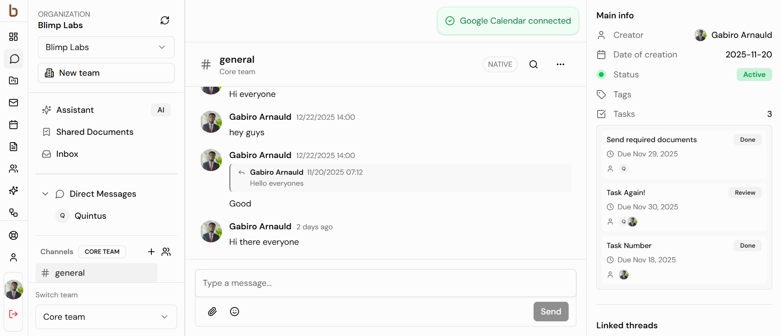Open the calendar icon in left sidebar
The height and width of the screenshot is (336, 782).
[13, 125]
